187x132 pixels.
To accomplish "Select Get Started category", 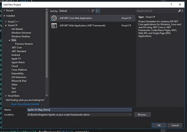I will pos(17,29).
